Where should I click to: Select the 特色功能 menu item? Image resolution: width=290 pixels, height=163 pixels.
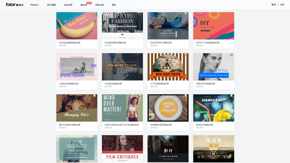100,5
